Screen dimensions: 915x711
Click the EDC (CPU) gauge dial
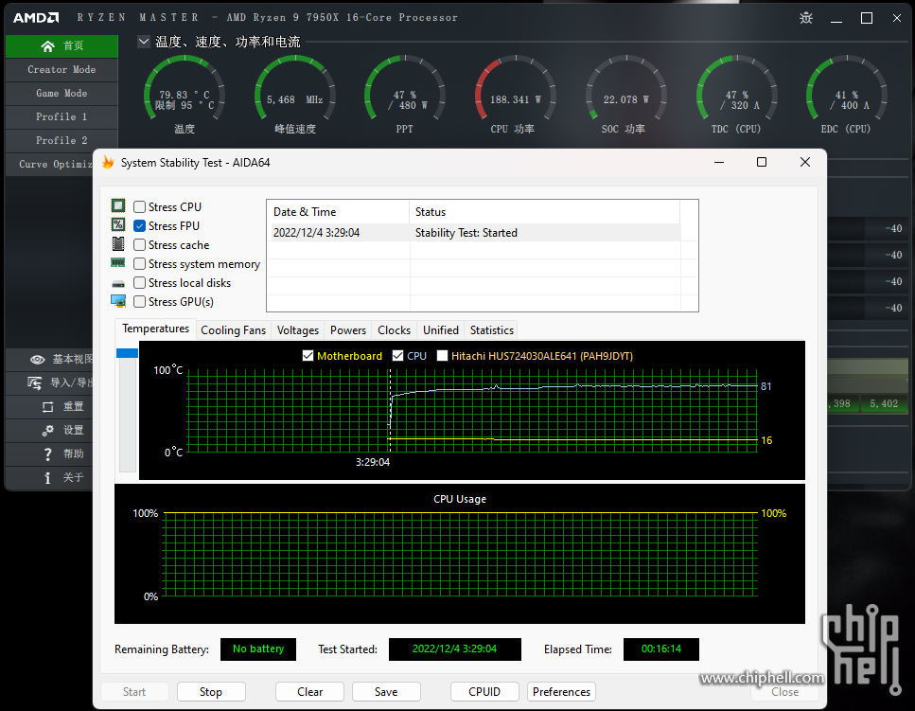847,87
